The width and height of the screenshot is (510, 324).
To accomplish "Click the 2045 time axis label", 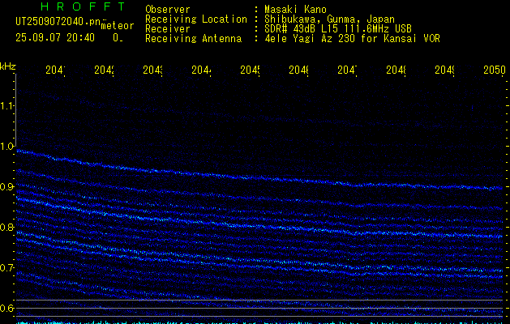I will [x=250, y=70].
